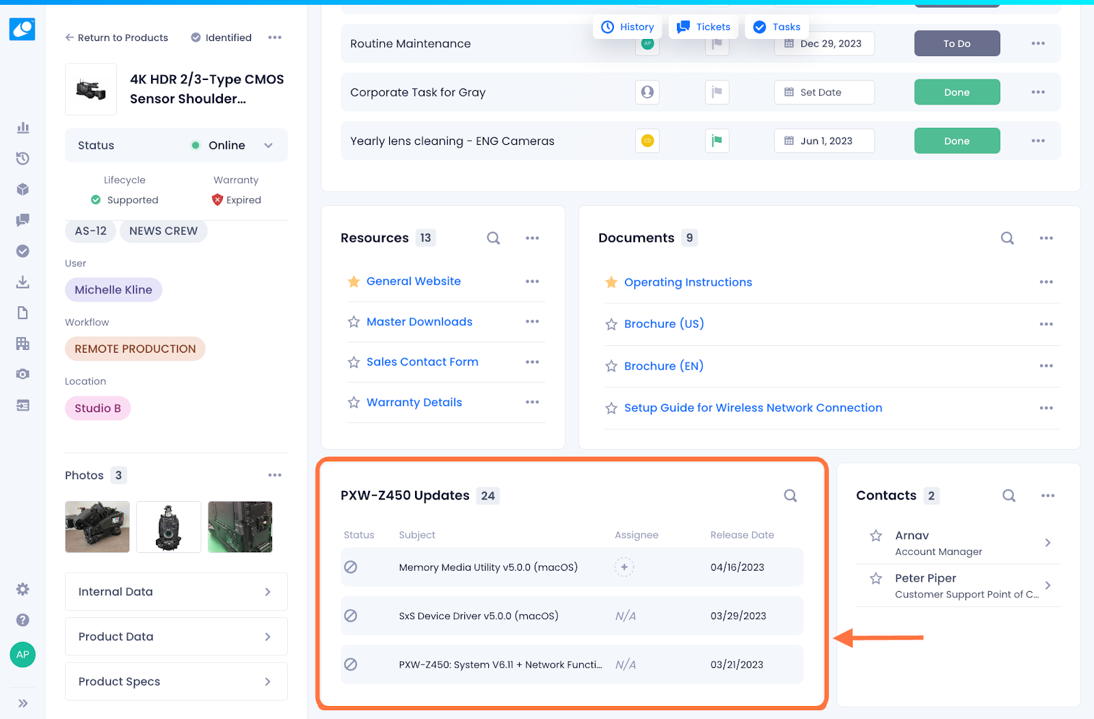Image resolution: width=1094 pixels, height=719 pixels.
Task: Star Master Downloads resource
Action: coord(353,322)
